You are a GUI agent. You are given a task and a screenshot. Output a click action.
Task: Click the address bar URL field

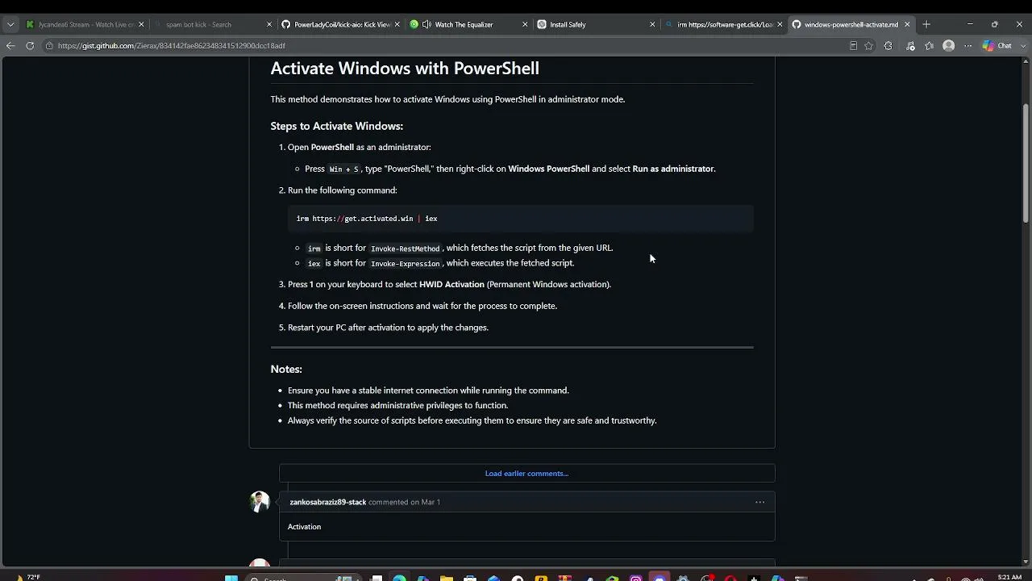[443, 46]
